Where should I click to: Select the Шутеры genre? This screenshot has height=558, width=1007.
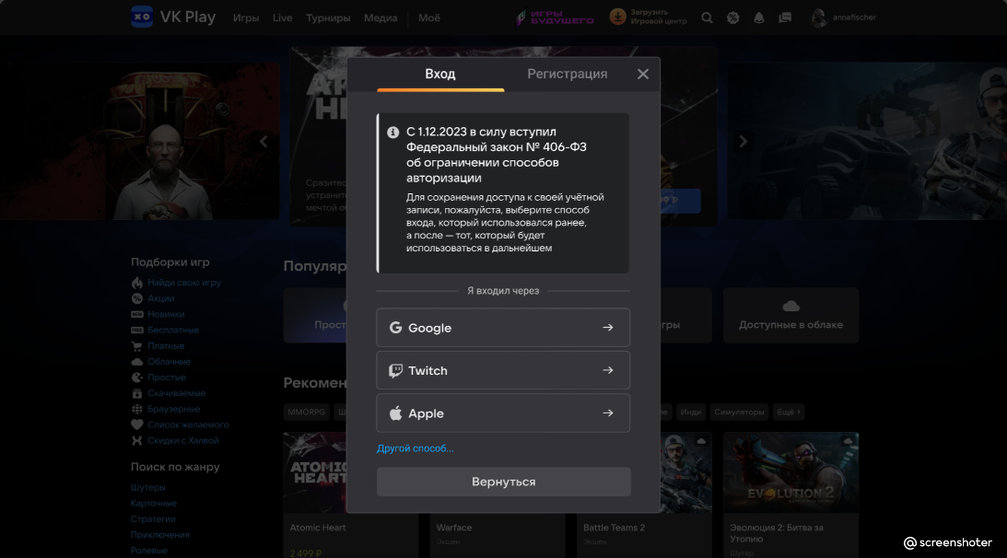coord(147,487)
